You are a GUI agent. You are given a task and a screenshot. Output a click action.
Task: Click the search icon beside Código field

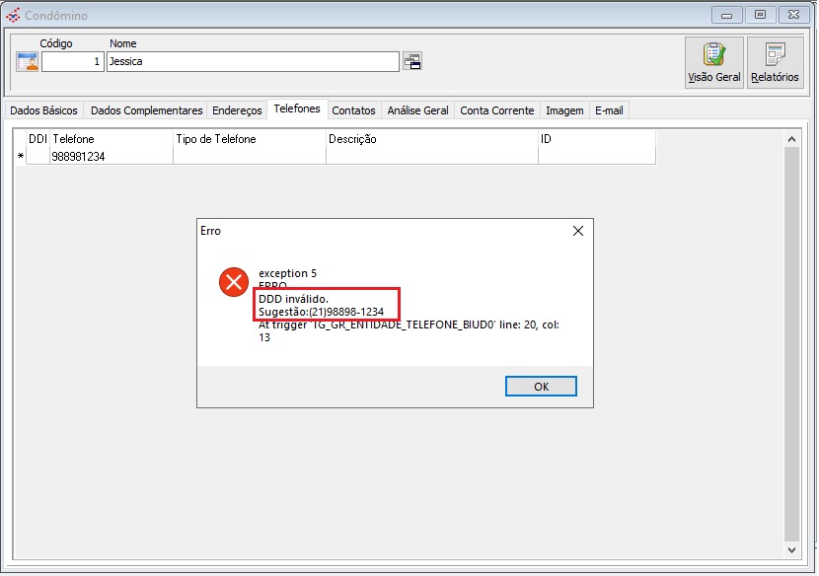(27, 62)
